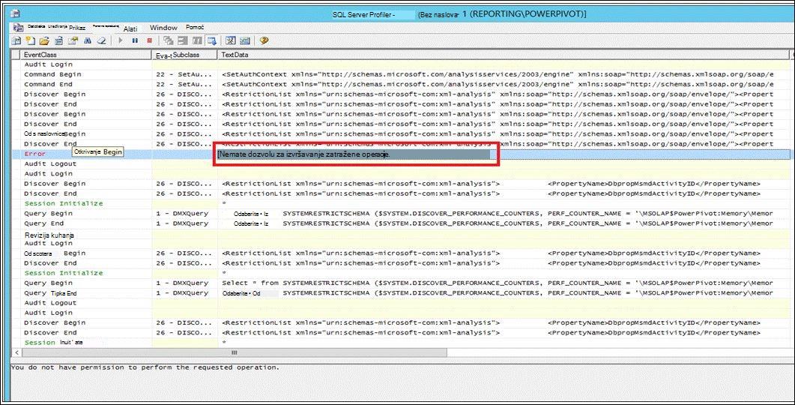Viewport: 795px width, 405px height.
Task: Select the 'Revizija kuhanja' row
Action: (401, 235)
